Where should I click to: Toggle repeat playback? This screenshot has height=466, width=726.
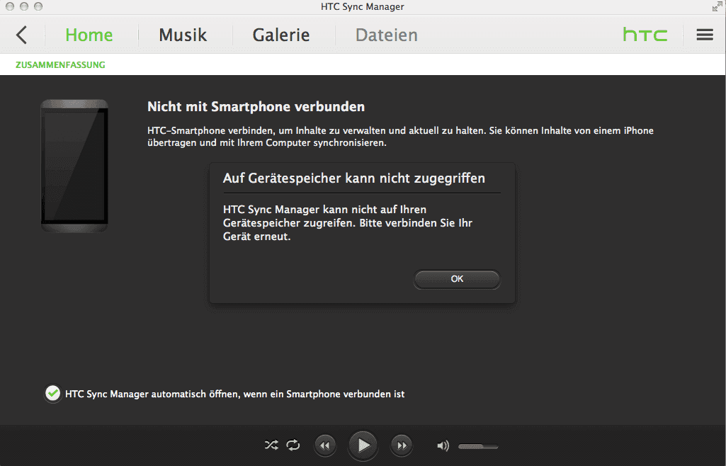click(x=293, y=445)
